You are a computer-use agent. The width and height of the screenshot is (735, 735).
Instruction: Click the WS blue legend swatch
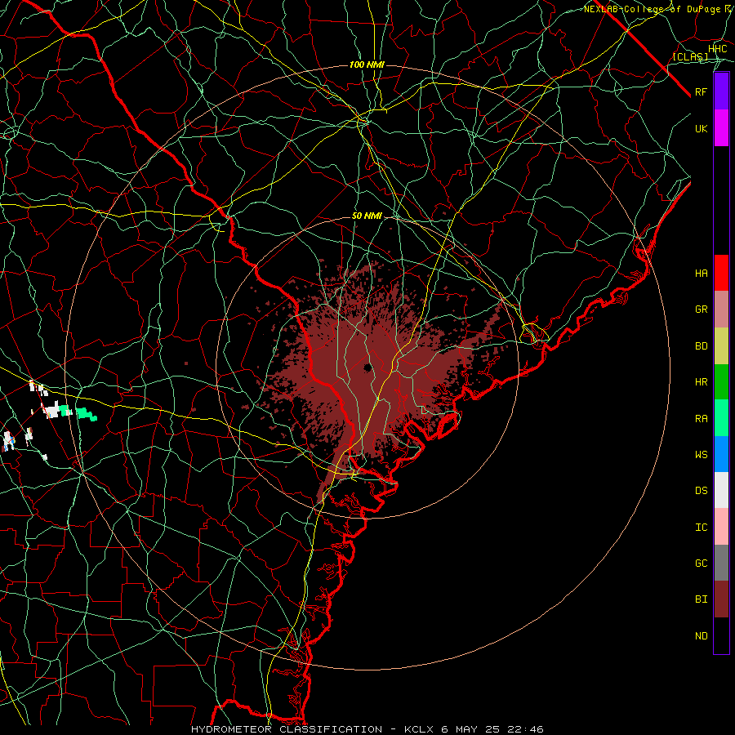tap(721, 454)
